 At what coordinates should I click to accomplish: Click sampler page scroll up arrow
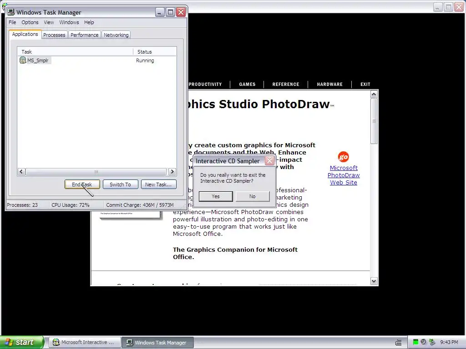(374, 95)
